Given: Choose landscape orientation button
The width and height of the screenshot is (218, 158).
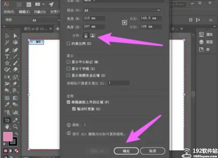Looking at the screenshot, I should click(92, 35).
